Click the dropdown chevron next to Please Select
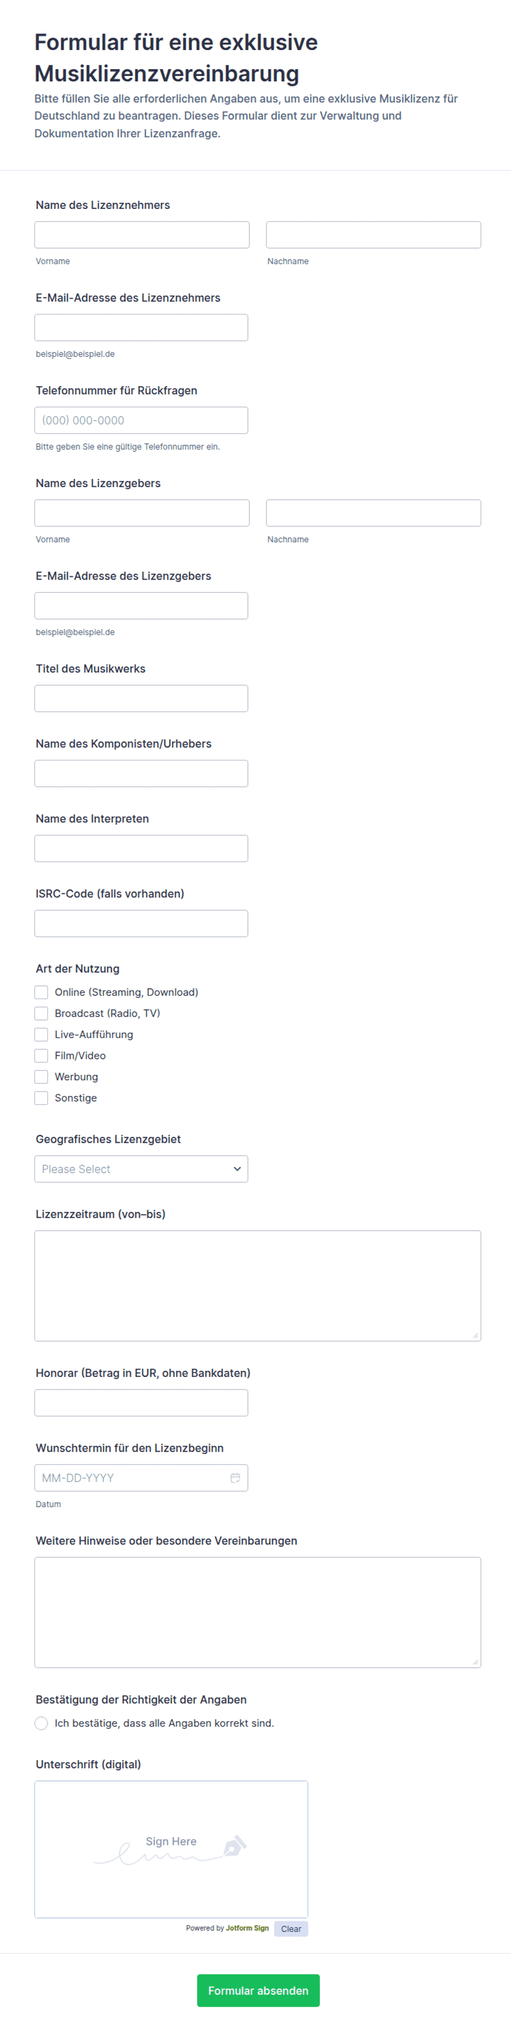This screenshot has width=511, height=2034. click(x=237, y=1168)
